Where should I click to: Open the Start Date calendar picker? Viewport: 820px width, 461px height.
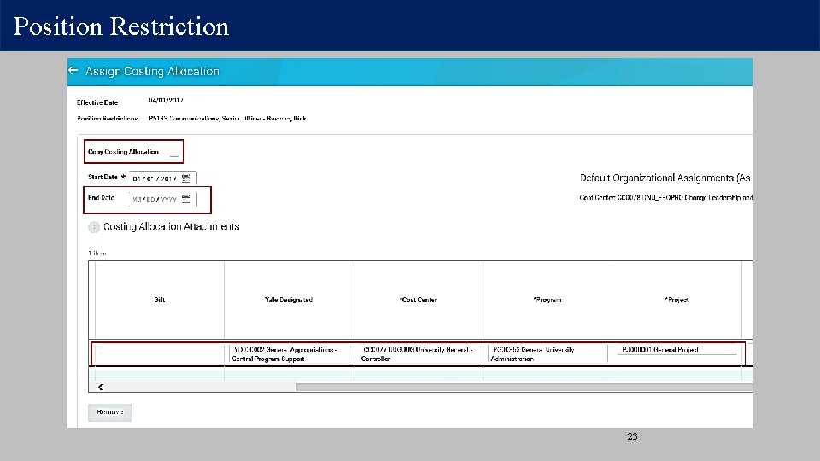(x=186, y=178)
